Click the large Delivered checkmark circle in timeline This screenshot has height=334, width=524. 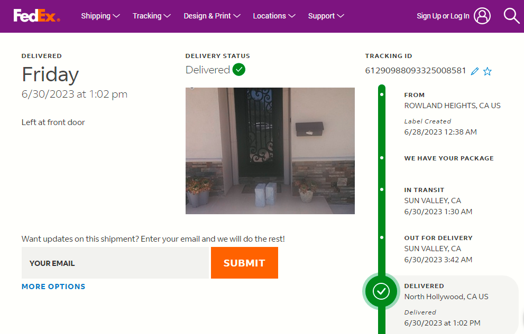pyautogui.click(x=381, y=291)
